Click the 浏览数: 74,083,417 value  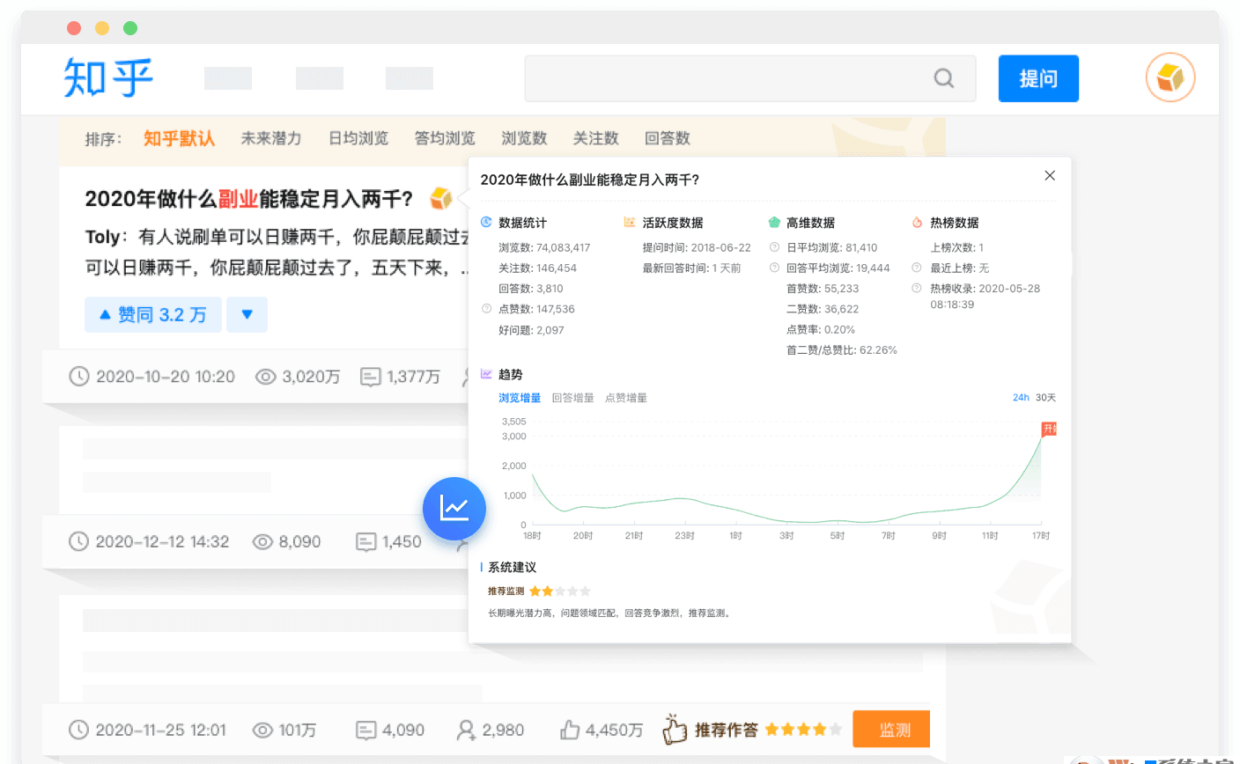pyautogui.click(x=544, y=247)
